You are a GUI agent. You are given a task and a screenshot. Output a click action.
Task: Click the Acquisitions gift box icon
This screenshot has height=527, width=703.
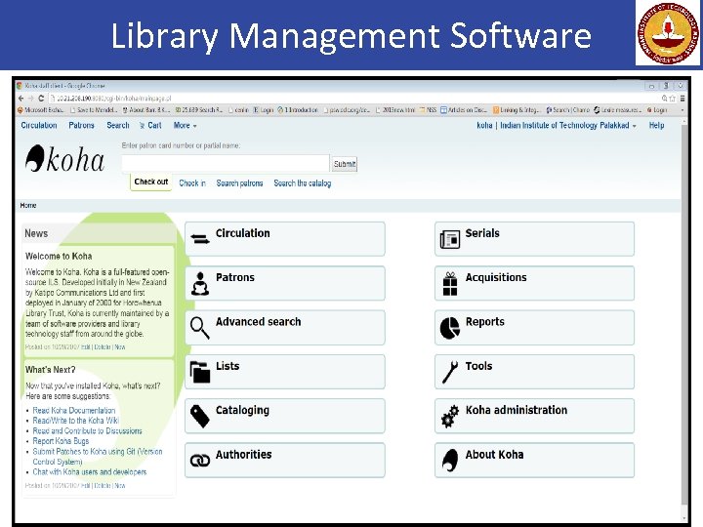pos(450,284)
